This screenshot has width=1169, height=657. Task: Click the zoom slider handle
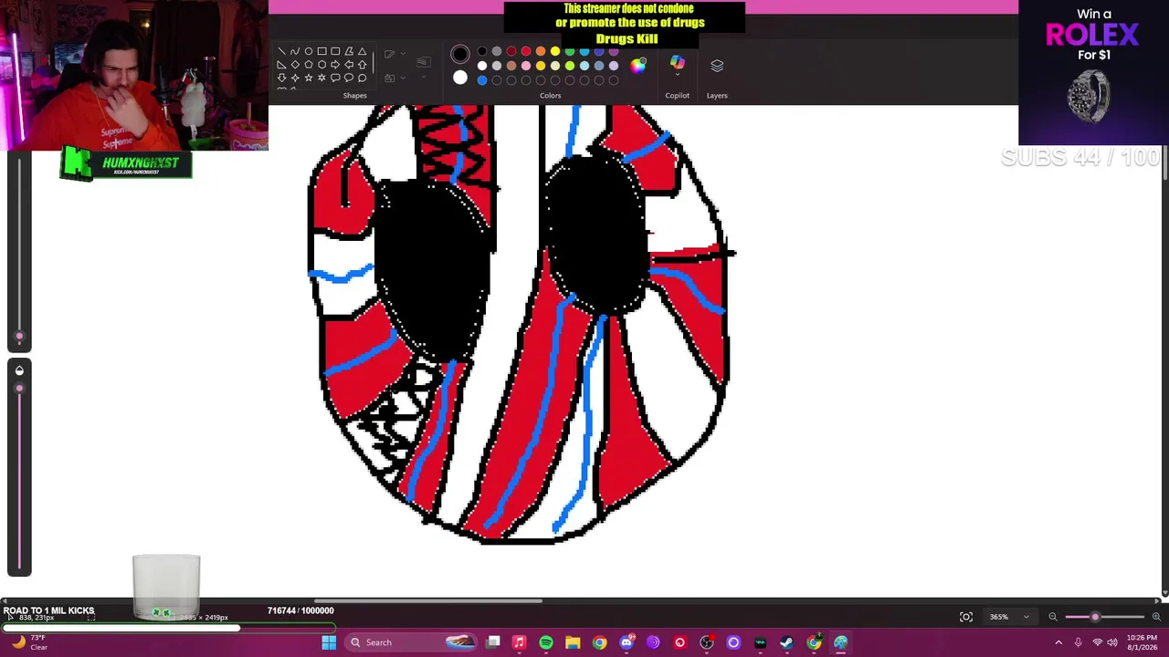[1095, 617]
